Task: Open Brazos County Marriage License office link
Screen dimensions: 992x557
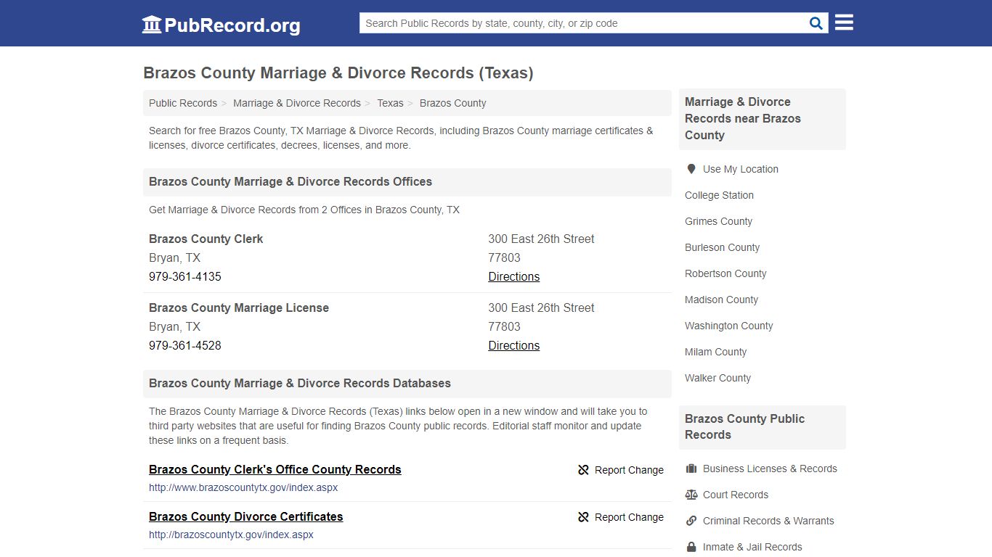Action: click(x=239, y=308)
